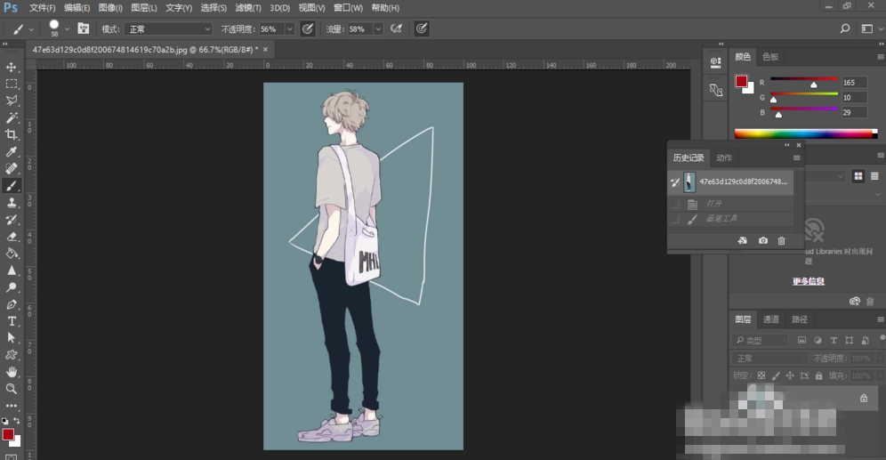
Task: Choose the Clone Stamp tool
Action: click(x=12, y=203)
